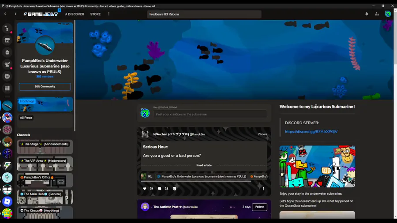This screenshot has height=223, width=397.
Task: Open the top bar three-dot menu
Action: 109,14
